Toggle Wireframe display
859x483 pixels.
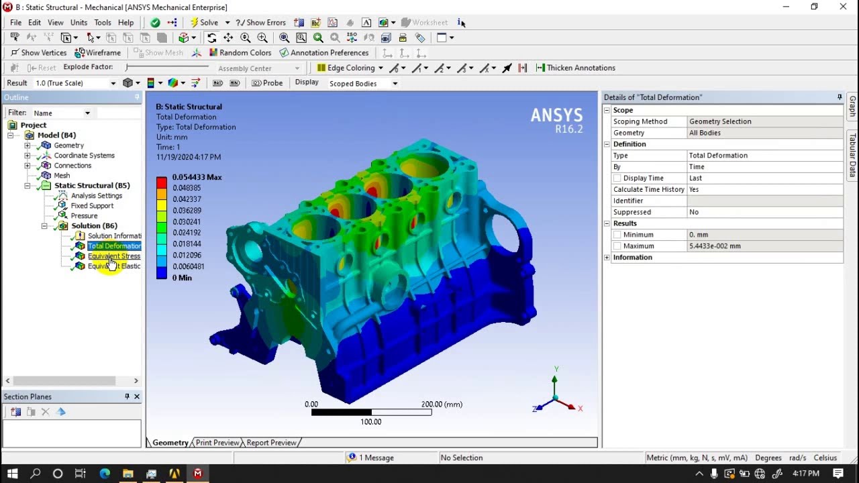click(98, 52)
